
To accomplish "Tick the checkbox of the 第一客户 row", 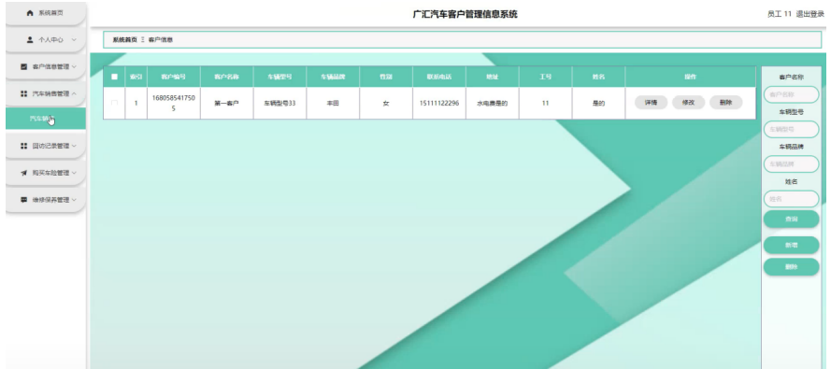I will [x=114, y=104].
